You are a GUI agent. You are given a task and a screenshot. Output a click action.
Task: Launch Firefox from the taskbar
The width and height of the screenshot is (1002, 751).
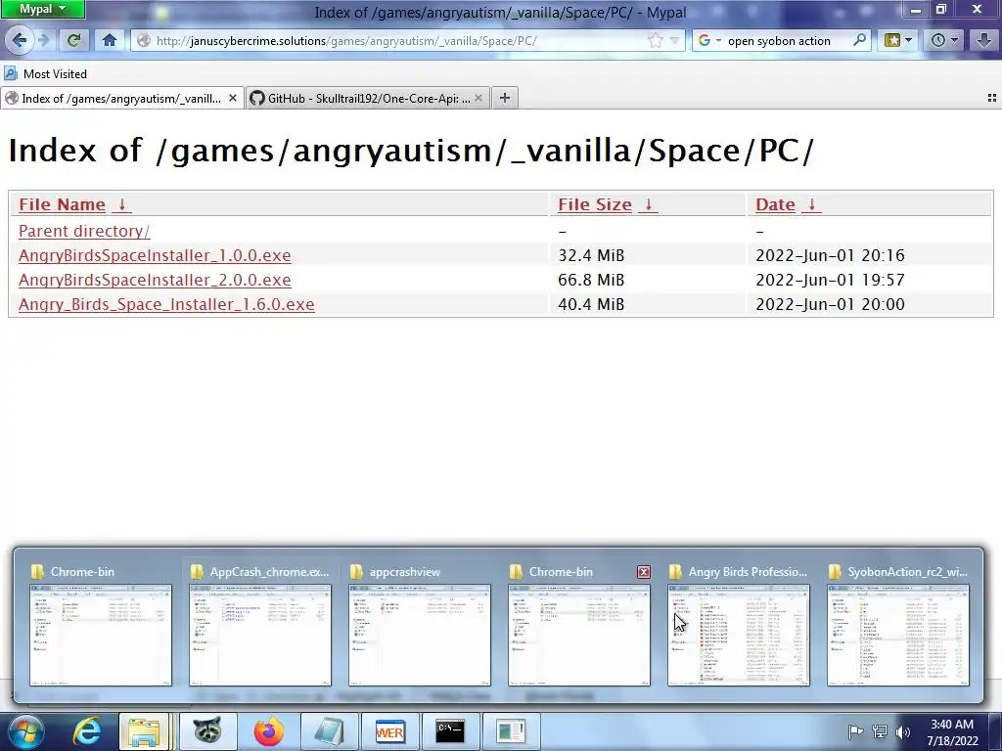[268, 731]
